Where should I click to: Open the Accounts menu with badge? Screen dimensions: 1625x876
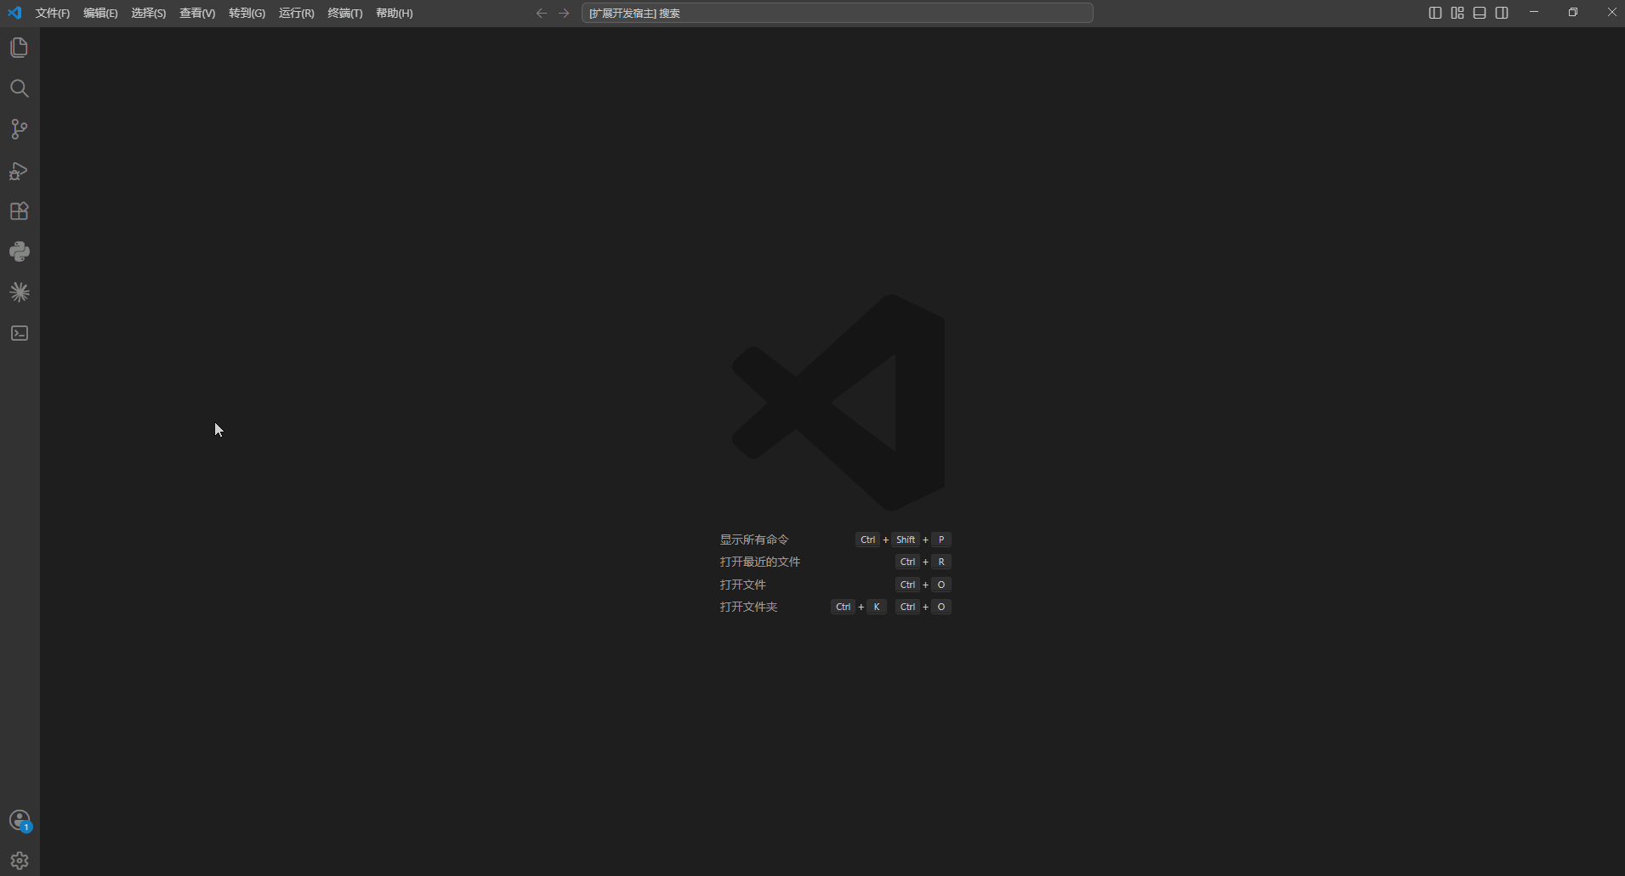tap(20, 821)
